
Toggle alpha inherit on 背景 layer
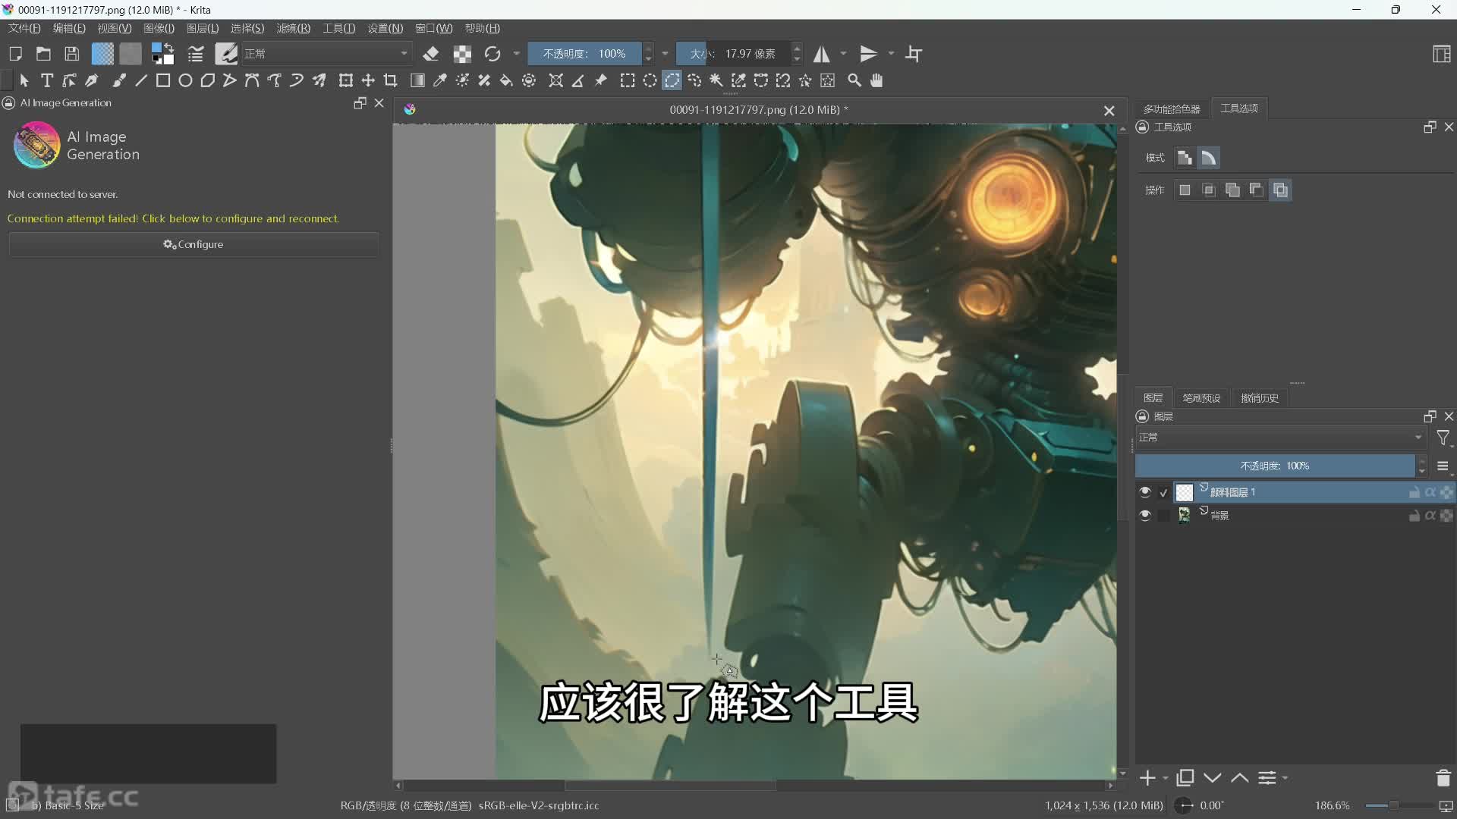tap(1430, 516)
